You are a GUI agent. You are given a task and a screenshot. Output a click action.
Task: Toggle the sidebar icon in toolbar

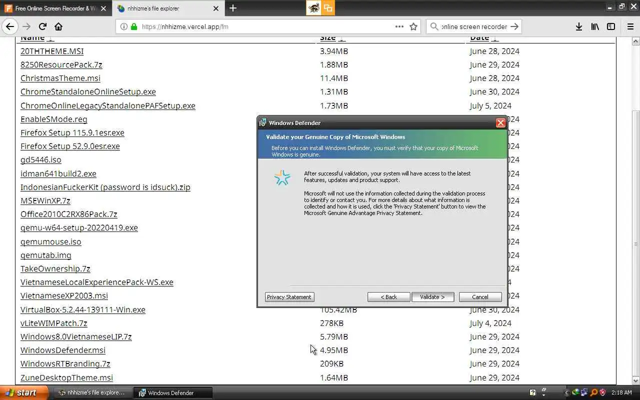pos(611,26)
